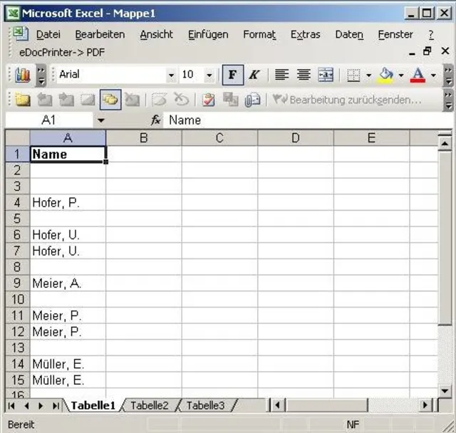Switch to the Tabelle3 sheet tab

pos(205,405)
